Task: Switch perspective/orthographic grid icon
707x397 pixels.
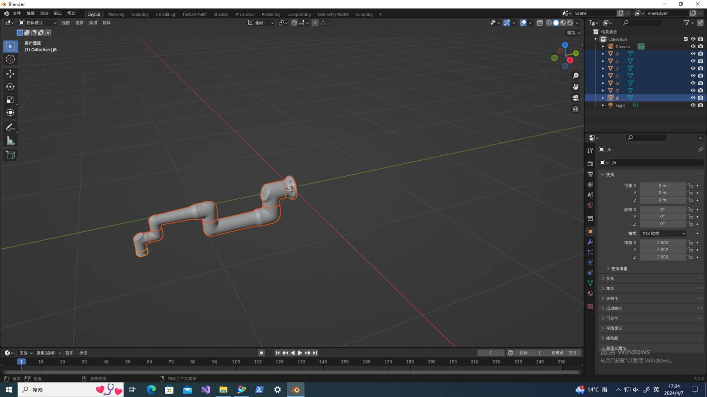Action: (x=576, y=109)
